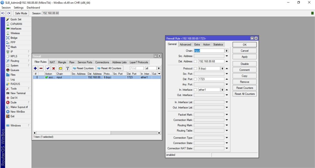Screen dimensions: 315x168
Task: Open PPP in the sidebar
Action: click(13, 42)
